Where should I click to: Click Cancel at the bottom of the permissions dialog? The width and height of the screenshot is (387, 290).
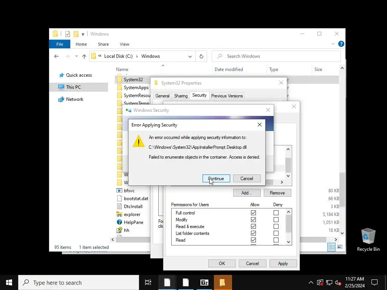(x=252, y=263)
